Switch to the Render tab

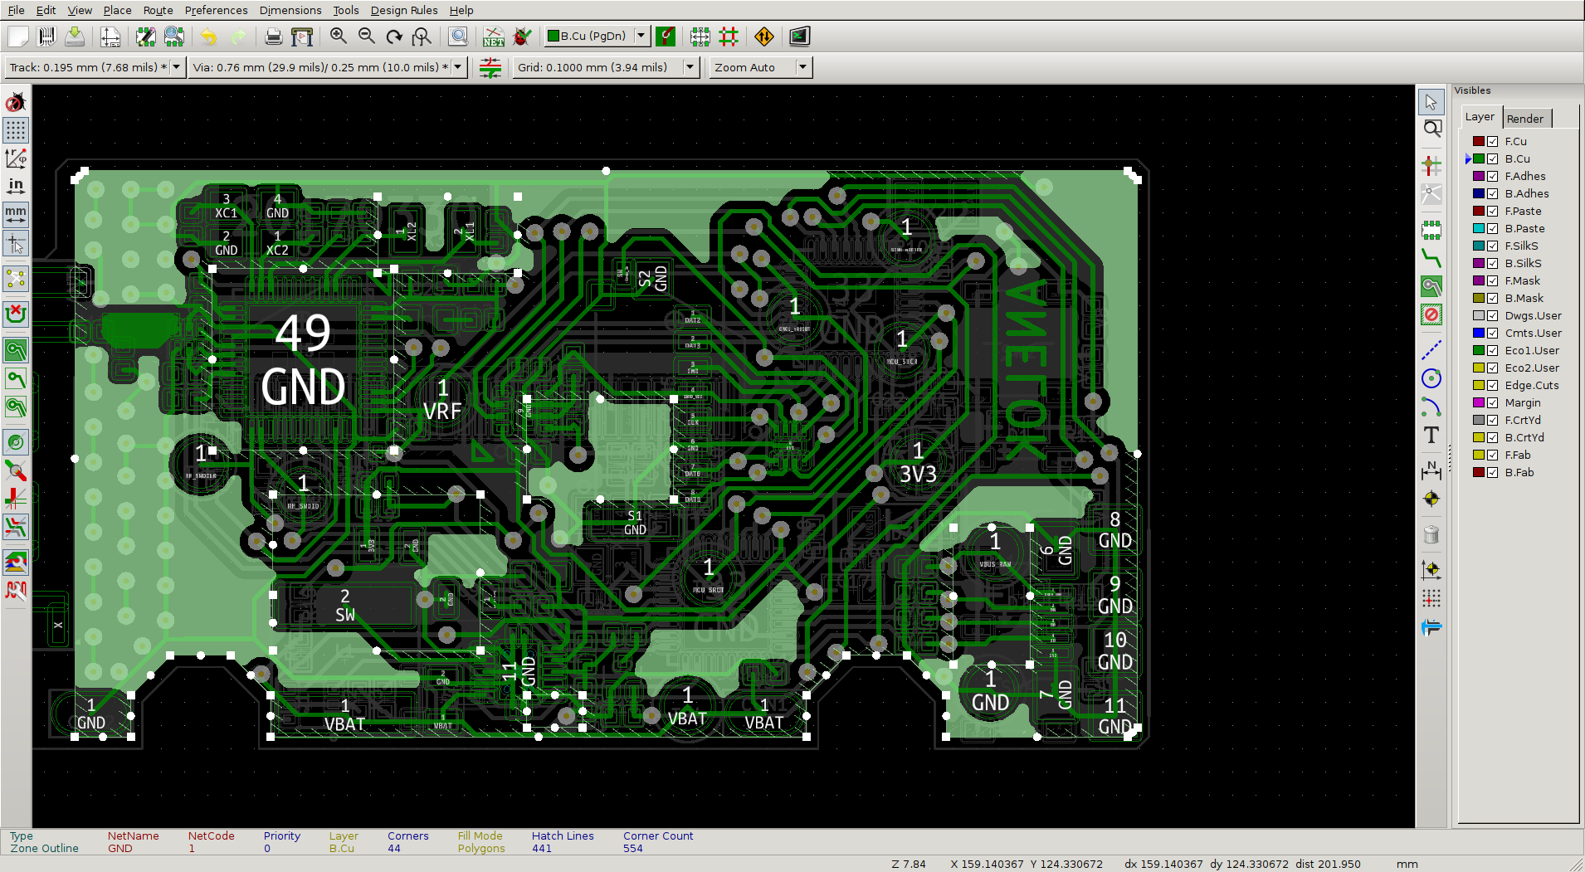tap(1524, 119)
